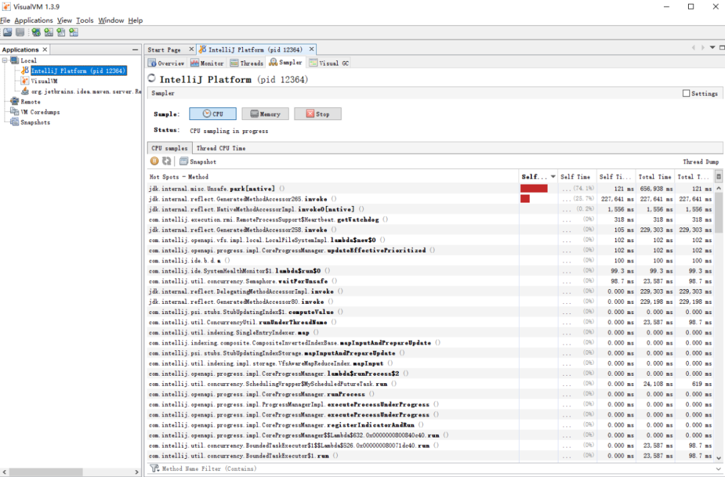Viewport: 725px width, 477px height.
Task: Take a Snapshot of CPU samples
Action: point(198,161)
